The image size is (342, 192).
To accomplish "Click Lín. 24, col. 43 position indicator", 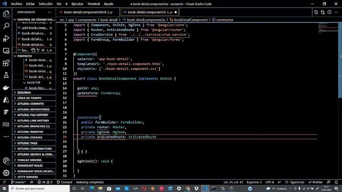I will tap(233, 182).
